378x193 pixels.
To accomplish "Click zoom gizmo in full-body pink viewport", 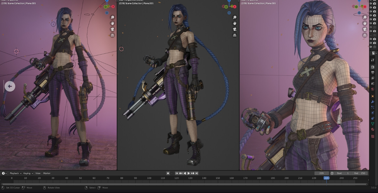I will (x=113, y=17).
